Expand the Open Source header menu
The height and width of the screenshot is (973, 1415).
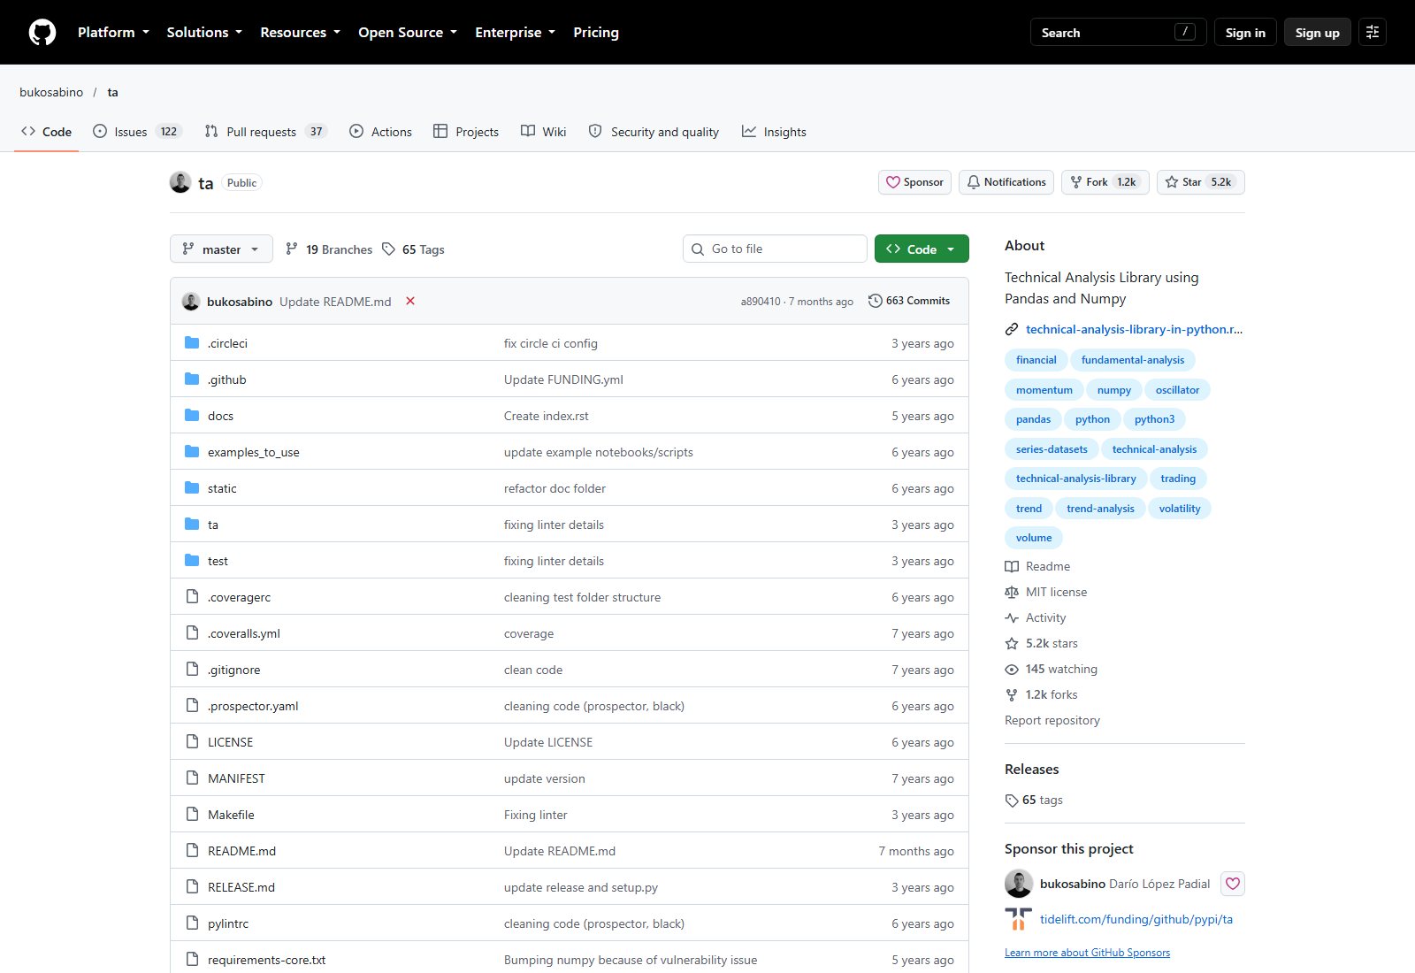[408, 33]
